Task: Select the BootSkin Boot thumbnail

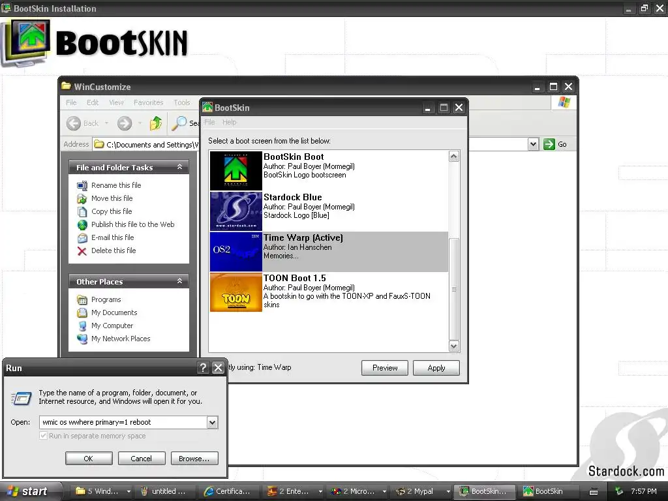Action: pyautogui.click(x=235, y=171)
